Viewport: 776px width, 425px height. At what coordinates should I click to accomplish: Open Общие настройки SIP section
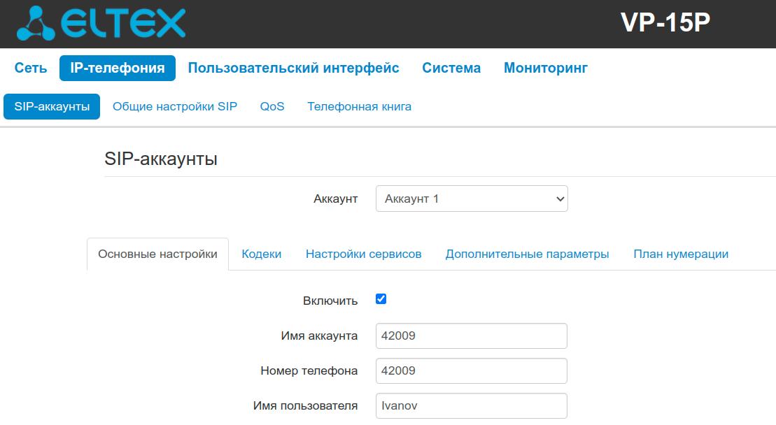coord(175,107)
